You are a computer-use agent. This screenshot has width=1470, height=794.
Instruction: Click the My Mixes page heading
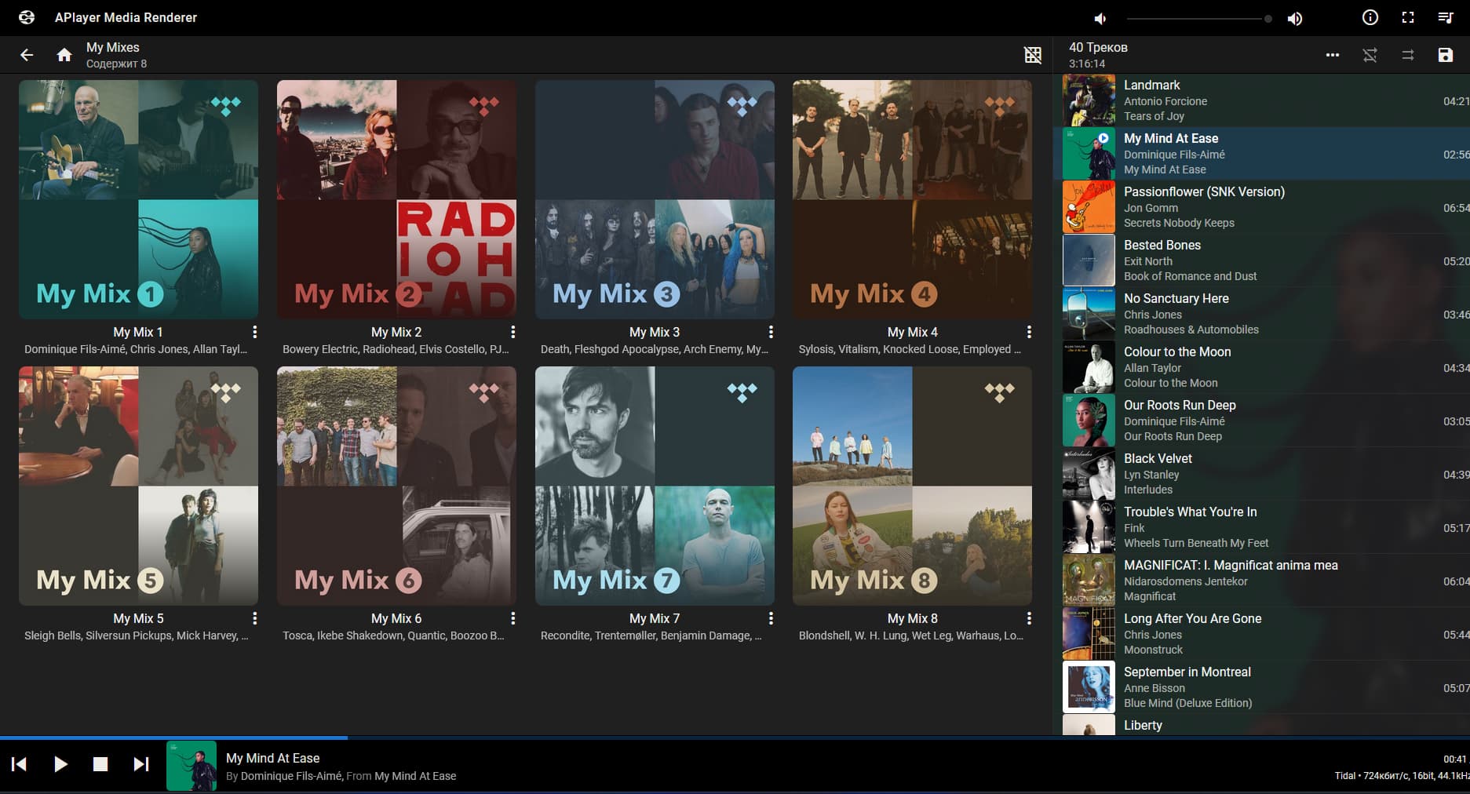point(112,47)
